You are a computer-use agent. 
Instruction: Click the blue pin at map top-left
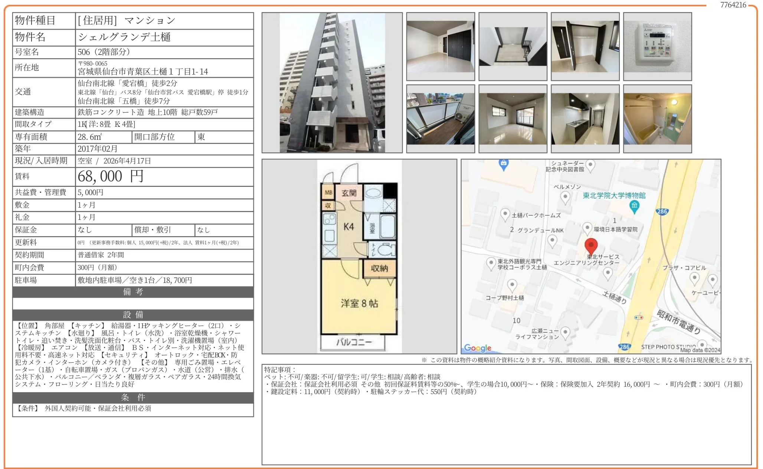coord(503,164)
